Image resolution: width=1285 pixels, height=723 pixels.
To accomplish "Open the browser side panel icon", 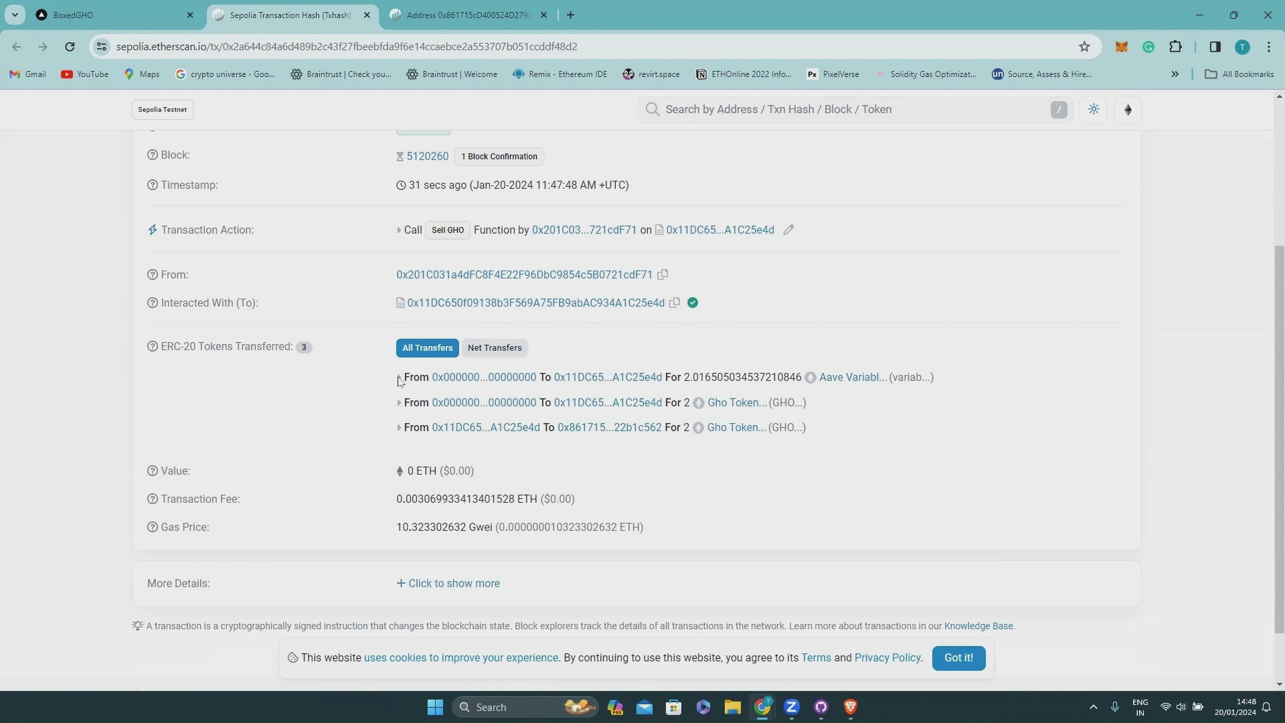I will click(1215, 47).
